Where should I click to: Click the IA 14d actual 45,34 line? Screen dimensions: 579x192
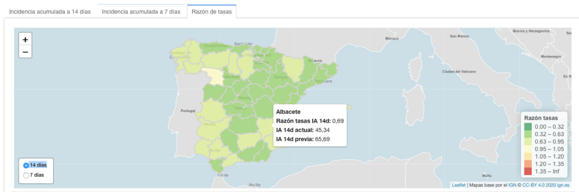303,130
